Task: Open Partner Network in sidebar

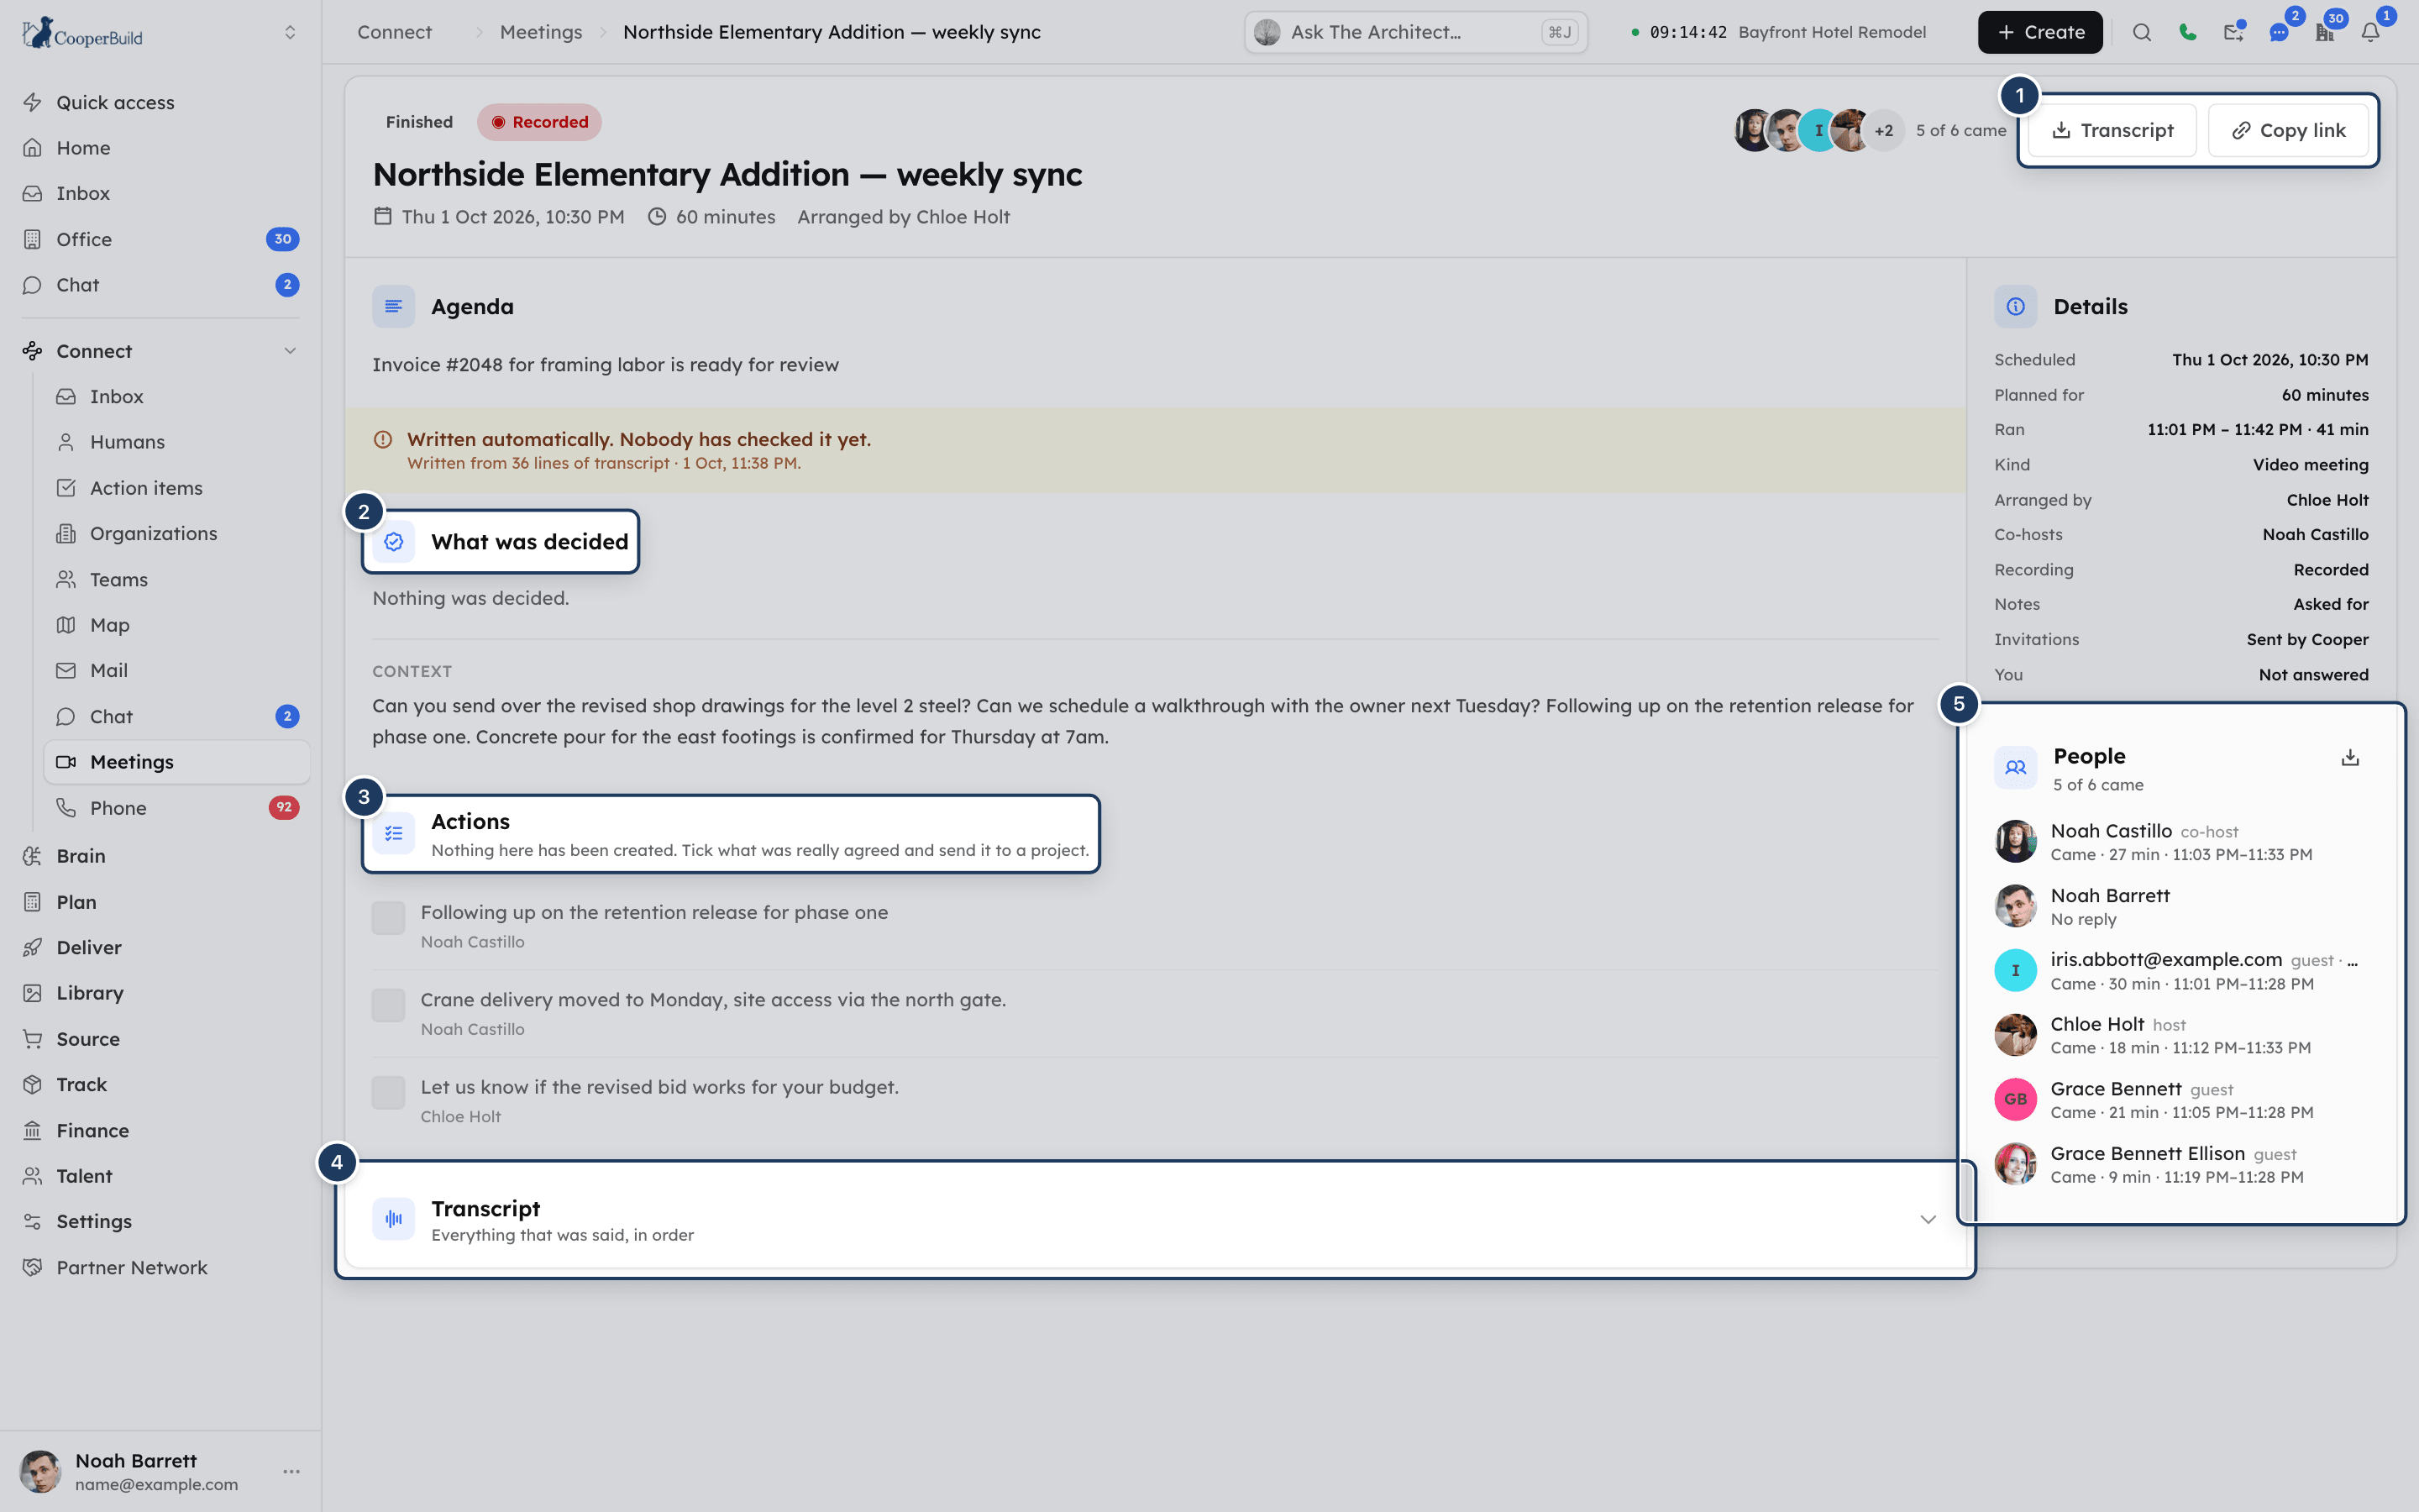Action: coord(160,1267)
